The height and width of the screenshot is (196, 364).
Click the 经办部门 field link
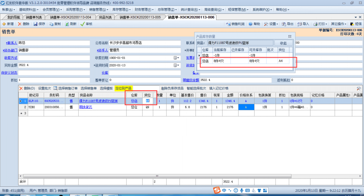pyautogui.click(x=10, y=50)
